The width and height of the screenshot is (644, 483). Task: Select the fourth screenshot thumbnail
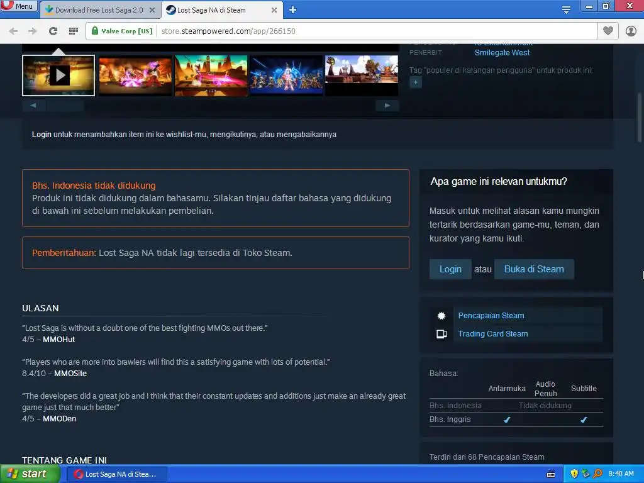tap(286, 75)
